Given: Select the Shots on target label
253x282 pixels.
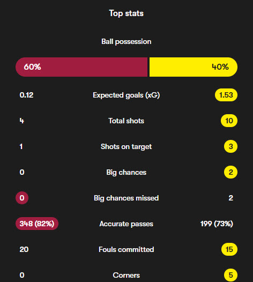Looking at the screenshot, I should tap(126, 146).
